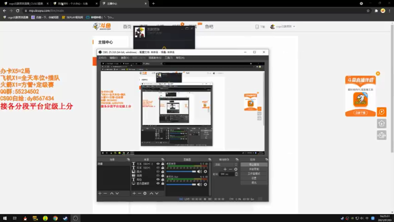
Task: Click the Douyu logo in page header
Action: [102, 27]
